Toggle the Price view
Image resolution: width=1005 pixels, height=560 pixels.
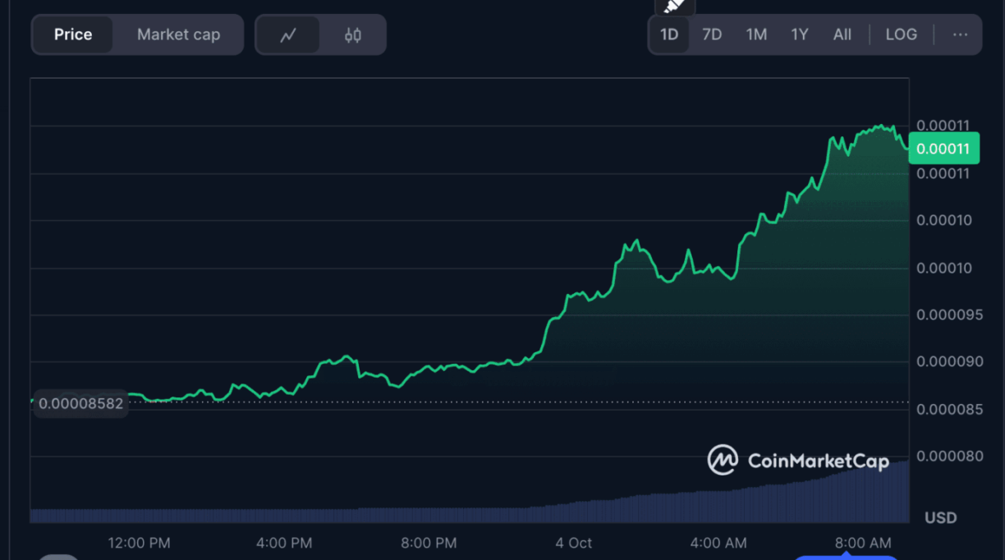coord(72,34)
